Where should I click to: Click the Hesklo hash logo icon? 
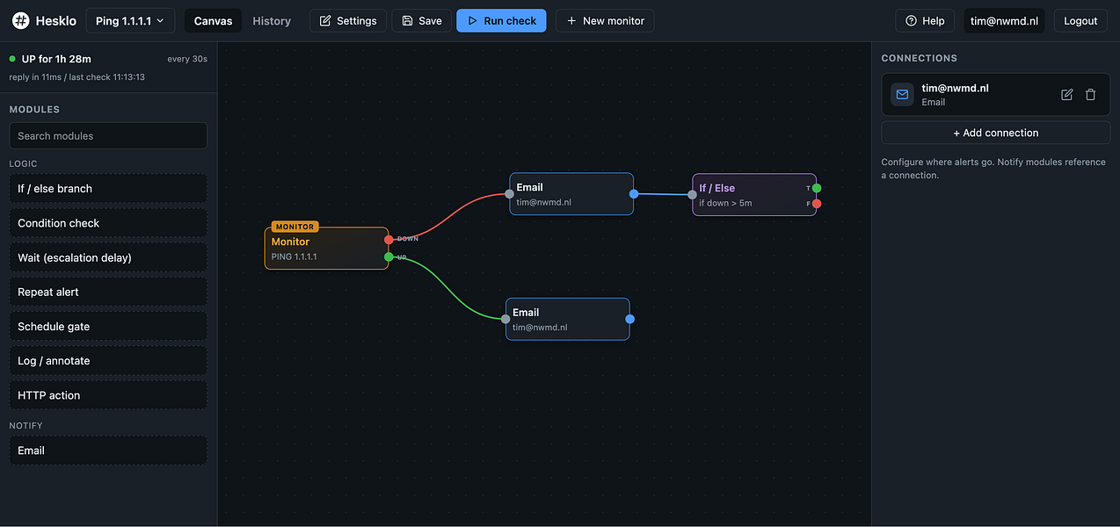click(x=20, y=20)
